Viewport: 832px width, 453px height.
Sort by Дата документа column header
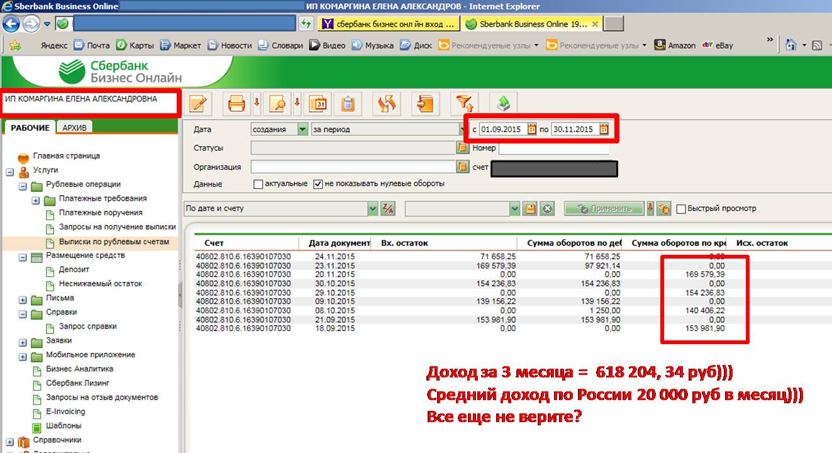pyautogui.click(x=340, y=243)
